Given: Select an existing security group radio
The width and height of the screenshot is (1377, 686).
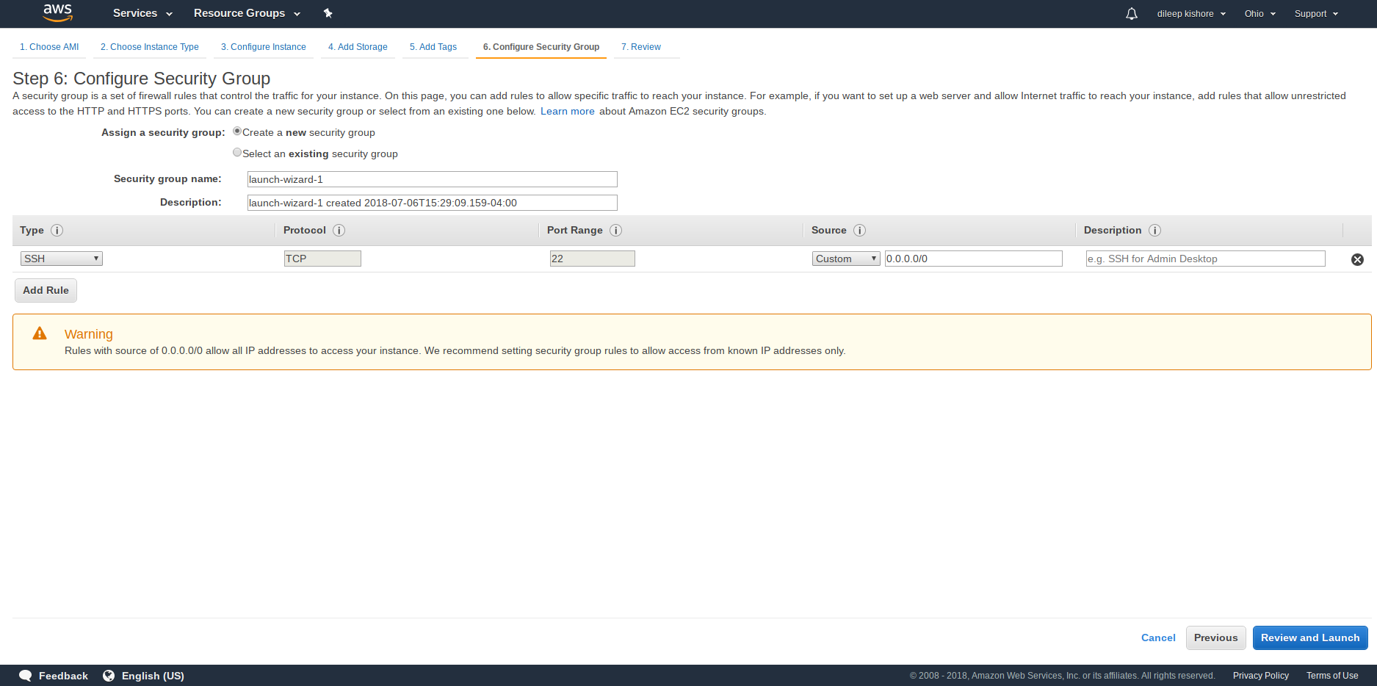Looking at the screenshot, I should tap(237, 153).
